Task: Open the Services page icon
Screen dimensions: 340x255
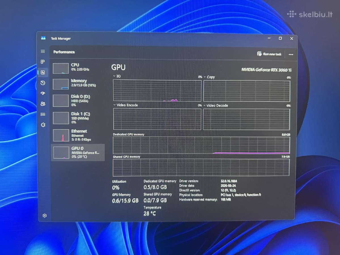Action: click(x=43, y=125)
